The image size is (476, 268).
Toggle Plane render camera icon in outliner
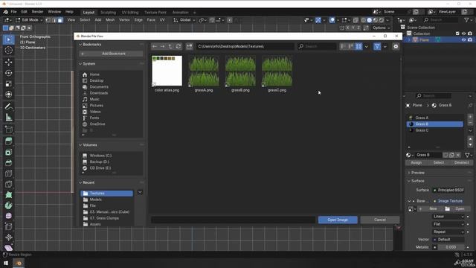click(470, 39)
